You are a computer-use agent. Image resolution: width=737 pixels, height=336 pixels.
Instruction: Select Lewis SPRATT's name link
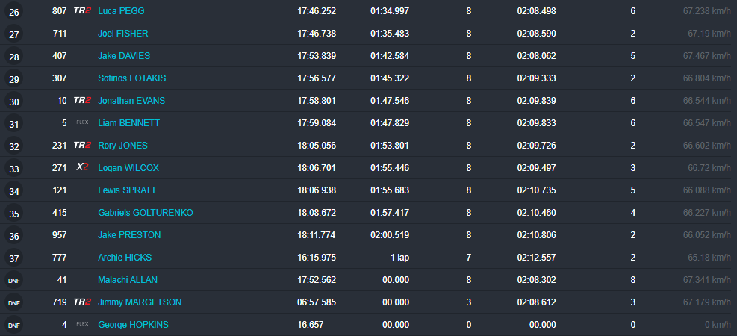click(x=127, y=190)
